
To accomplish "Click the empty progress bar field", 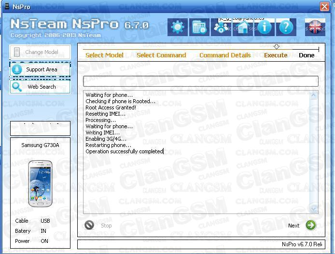I will [201, 81].
